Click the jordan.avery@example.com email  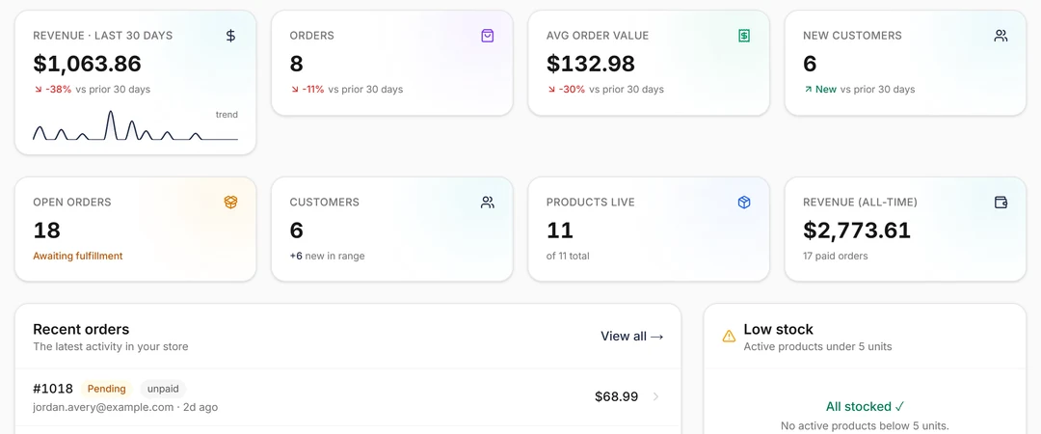[x=103, y=407]
